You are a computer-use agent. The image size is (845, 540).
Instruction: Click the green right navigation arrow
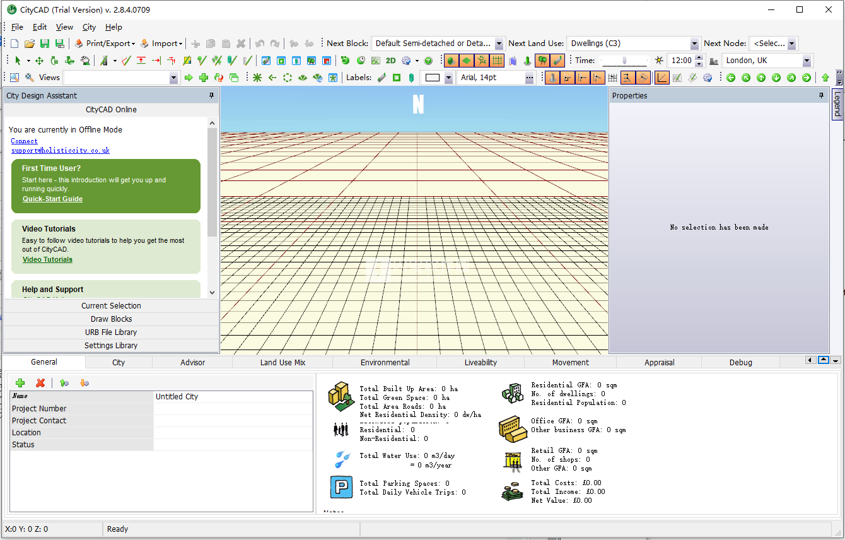point(807,78)
